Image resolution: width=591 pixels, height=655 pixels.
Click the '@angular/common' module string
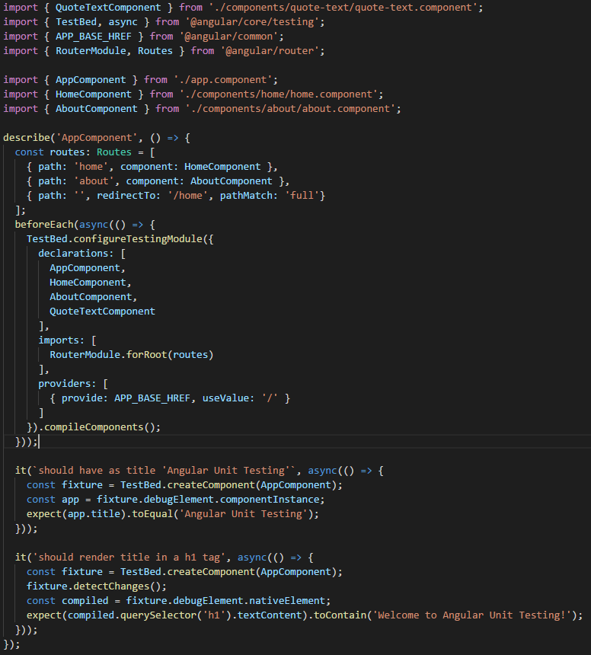tap(228, 37)
